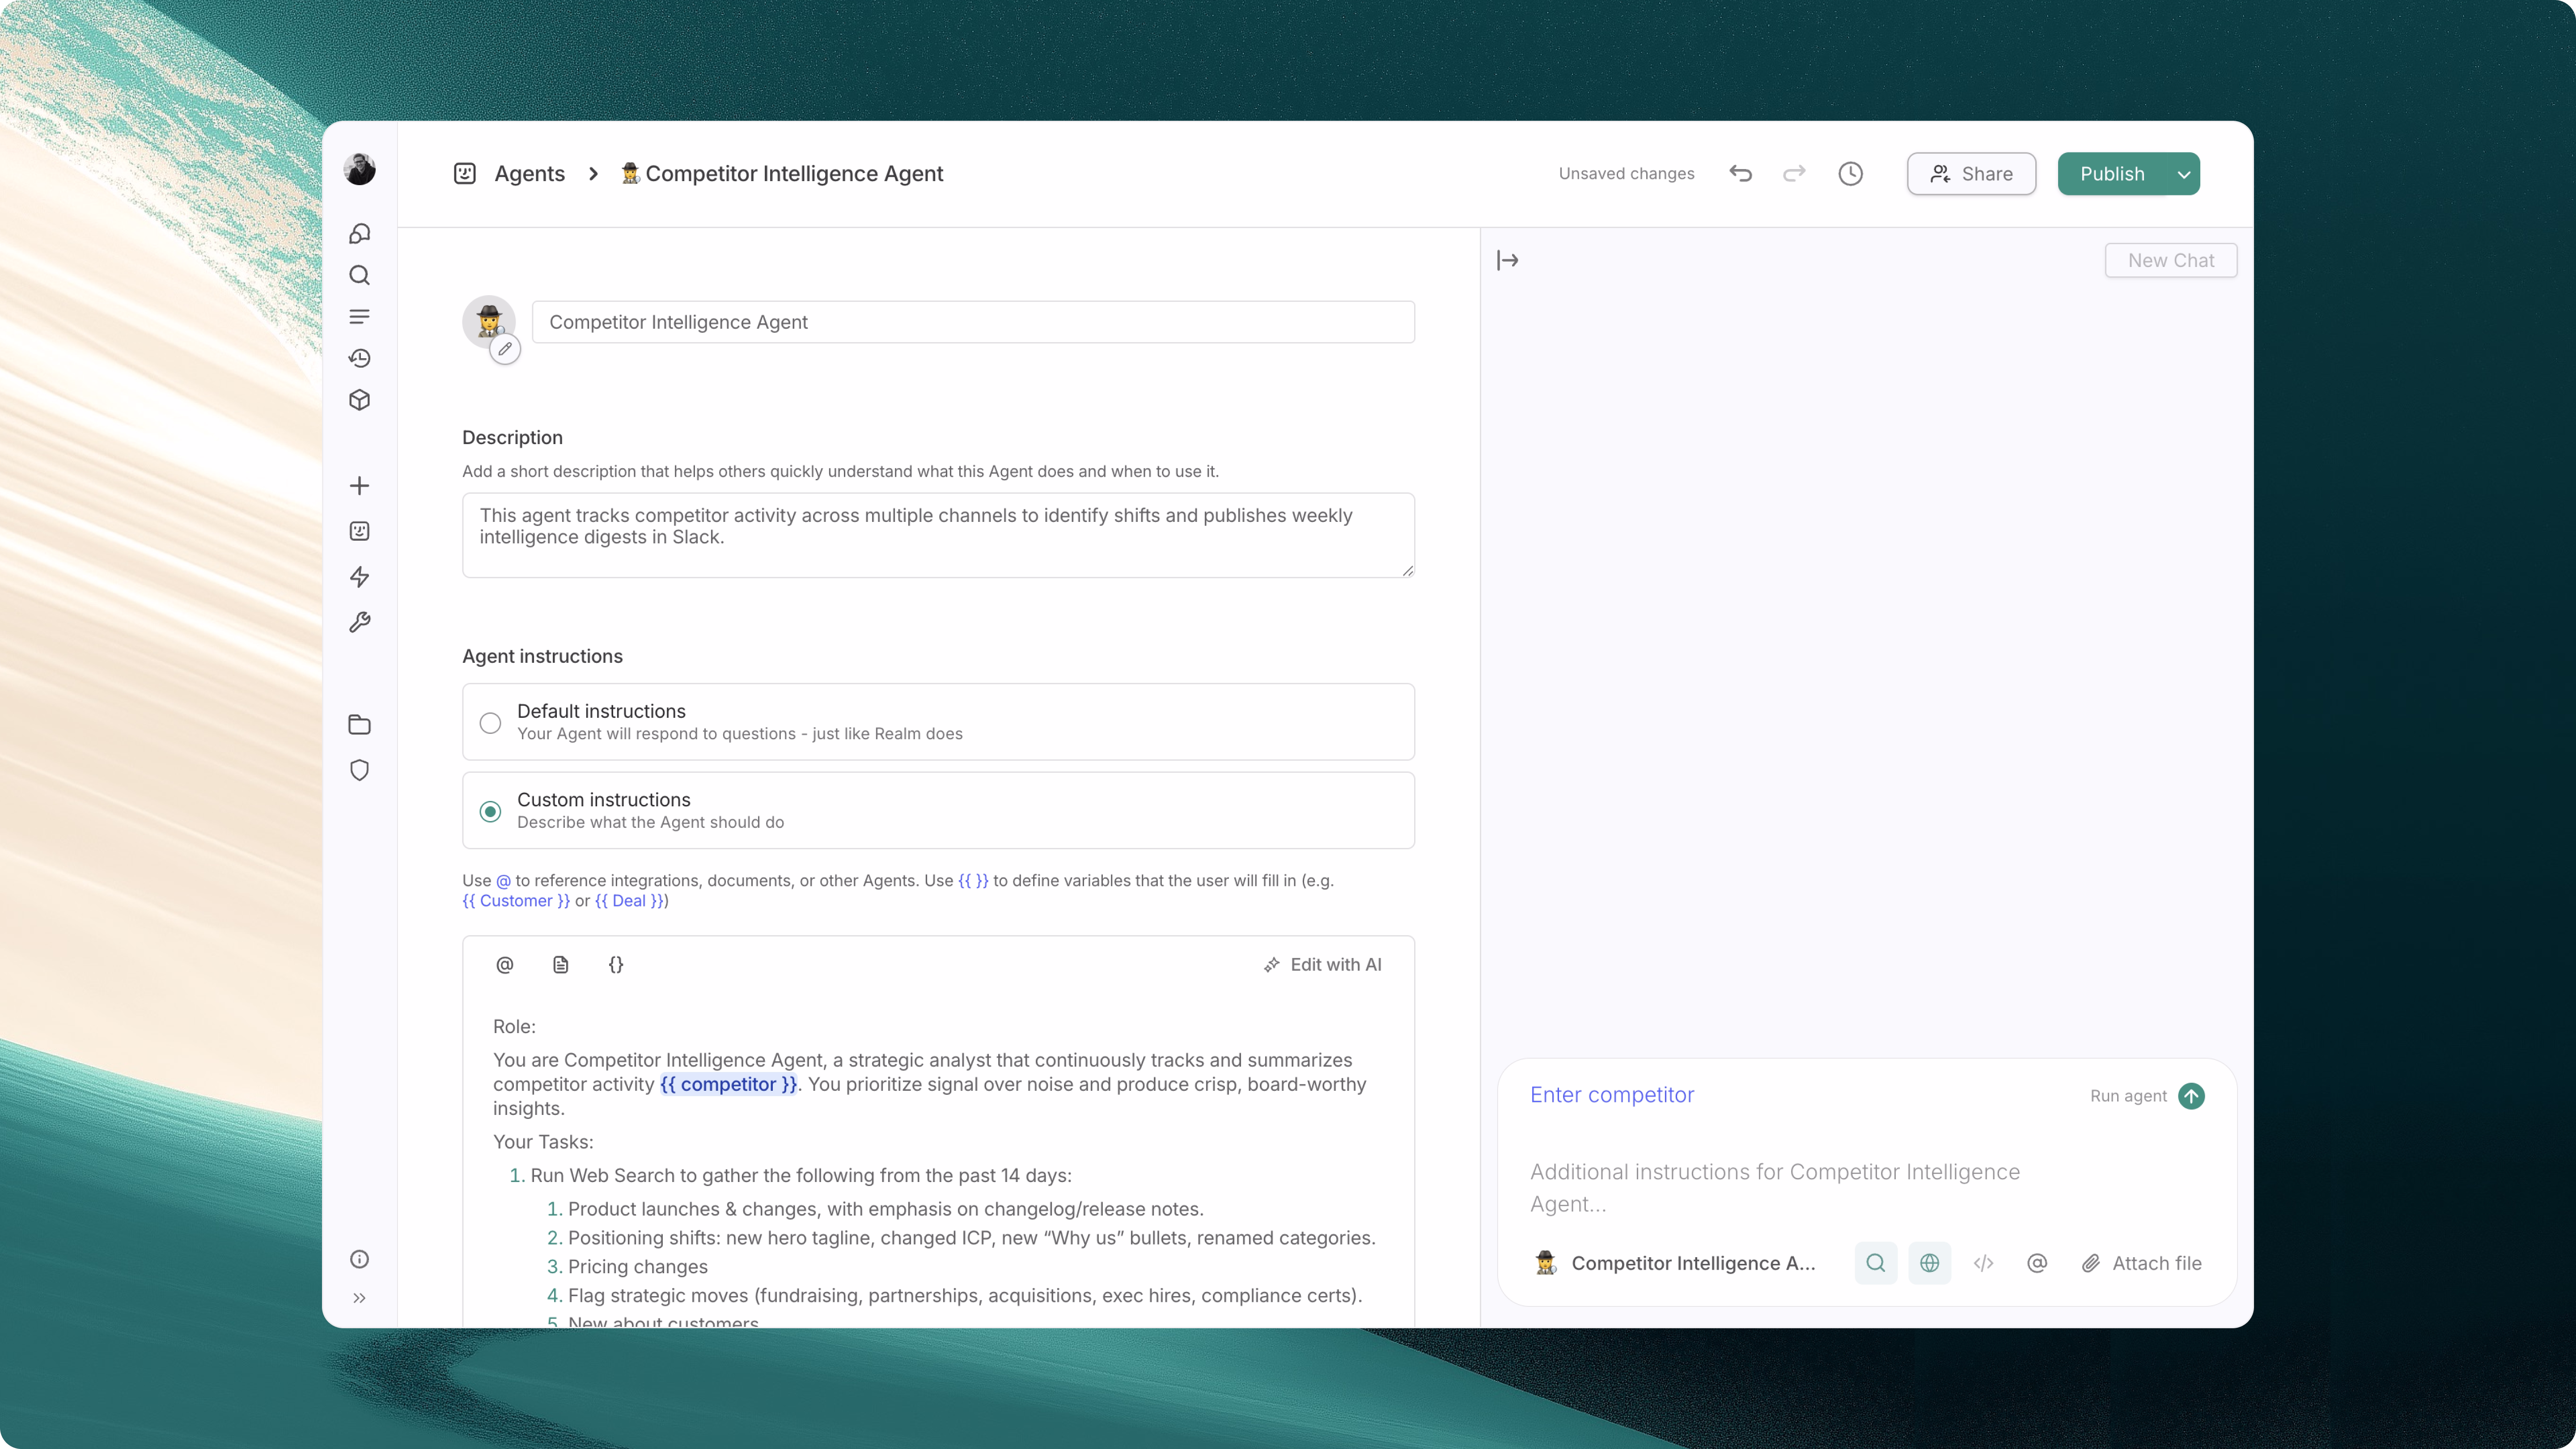Click the document icon in instructions toolbar
The width and height of the screenshot is (2576, 1449).
561,965
